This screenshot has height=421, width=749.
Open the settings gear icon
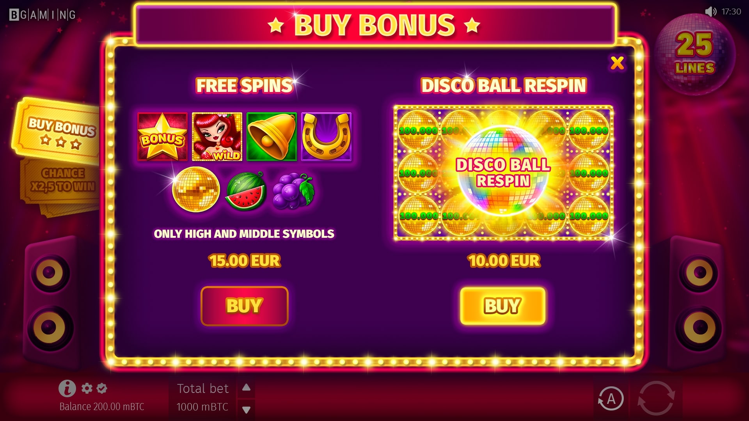point(87,388)
